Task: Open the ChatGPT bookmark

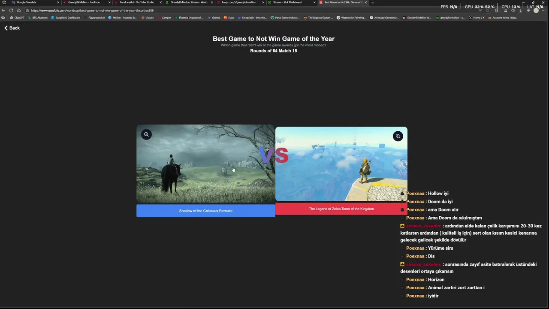Action: [x=18, y=18]
